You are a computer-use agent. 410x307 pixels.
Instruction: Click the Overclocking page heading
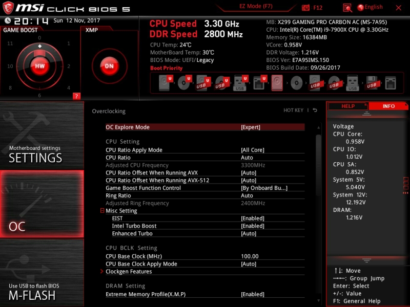pos(109,111)
